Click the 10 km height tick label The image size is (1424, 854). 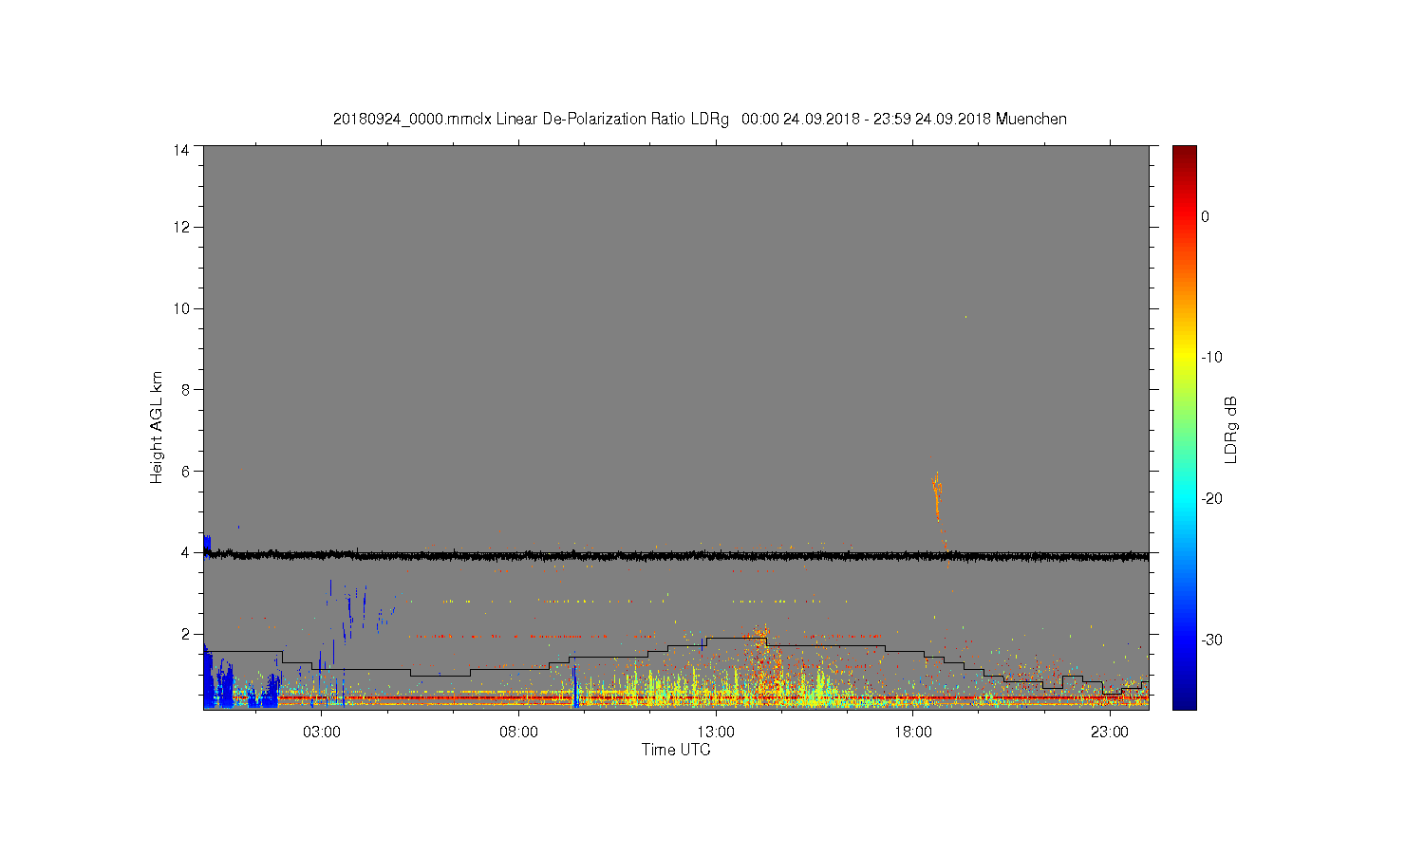(x=181, y=308)
